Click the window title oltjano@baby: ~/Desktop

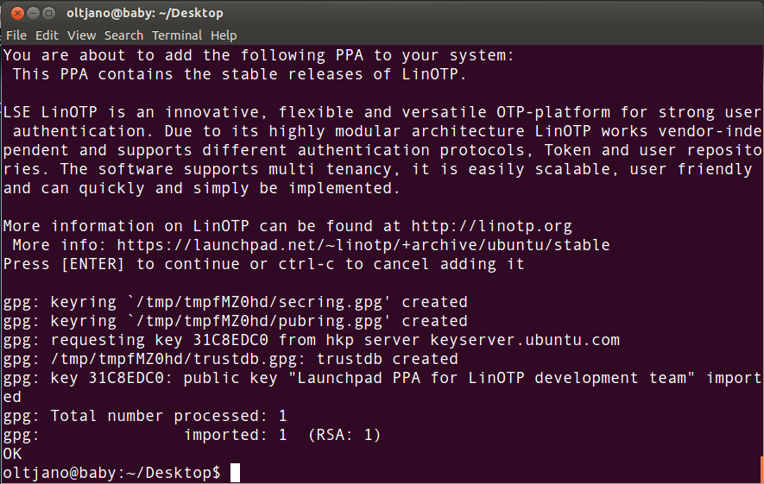coord(145,13)
